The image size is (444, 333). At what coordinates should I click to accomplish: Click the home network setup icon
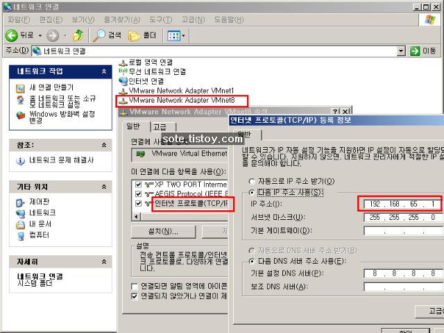(x=20, y=100)
